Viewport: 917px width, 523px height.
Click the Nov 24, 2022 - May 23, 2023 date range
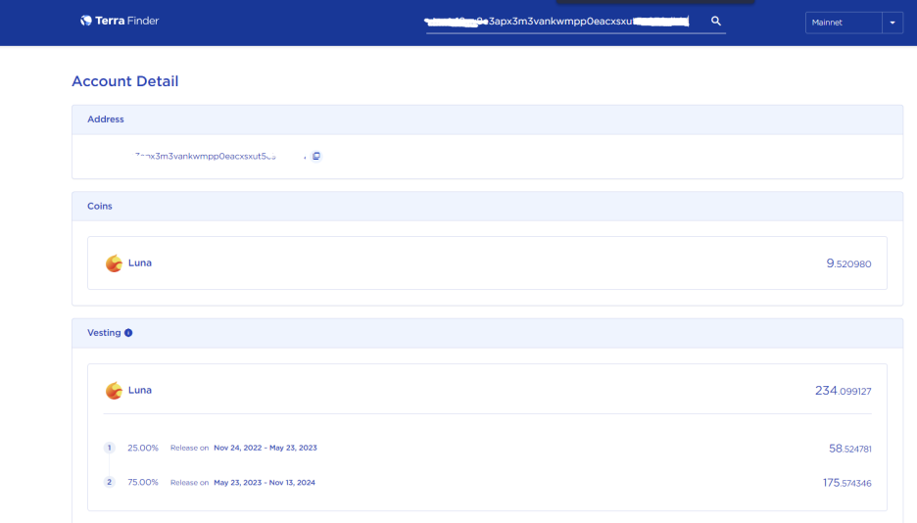click(x=265, y=448)
